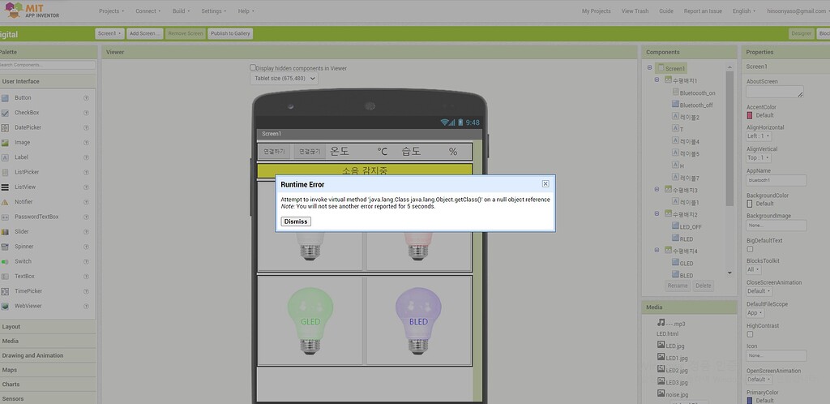Open the AlignHorizontal Left dropdown
830x404 pixels.
tap(759, 136)
